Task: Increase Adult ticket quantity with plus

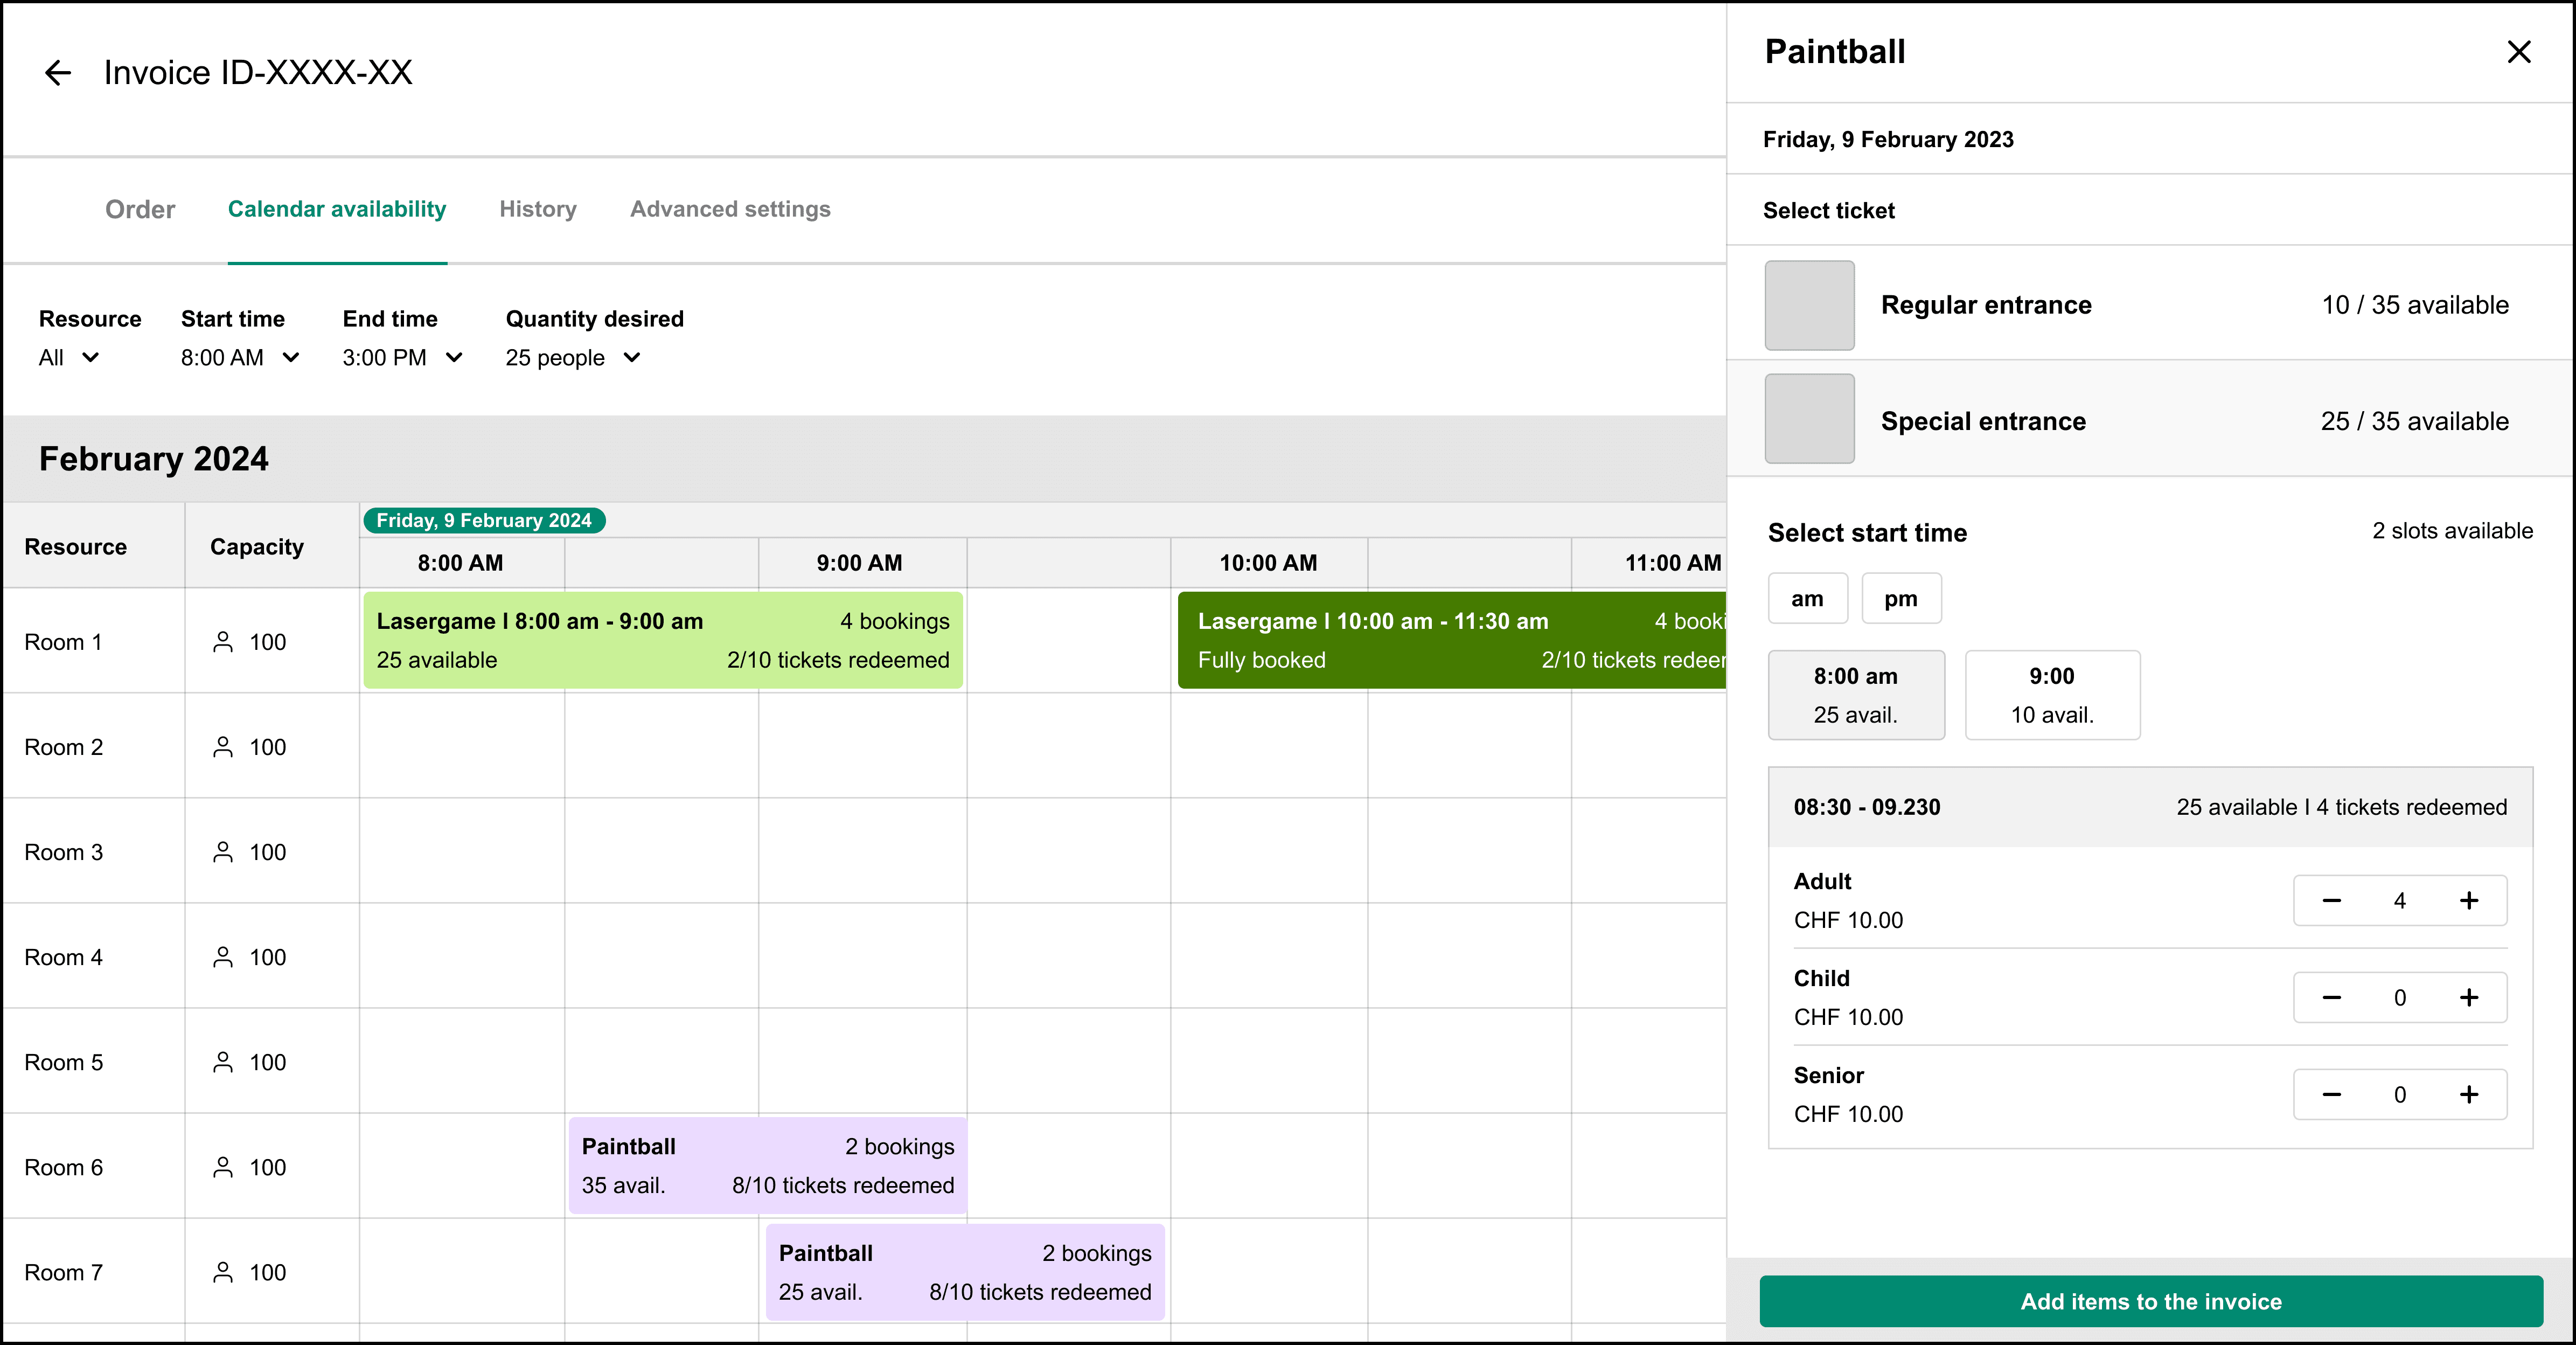Action: pyautogui.click(x=2469, y=901)
